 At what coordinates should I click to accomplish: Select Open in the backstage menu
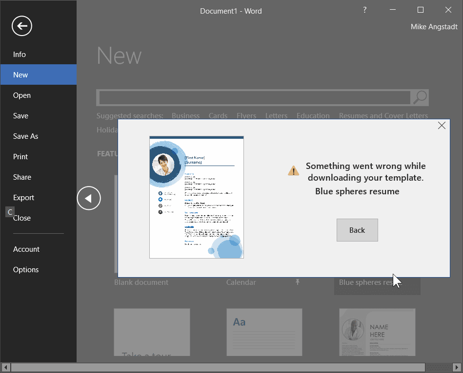tap(22, 95)
